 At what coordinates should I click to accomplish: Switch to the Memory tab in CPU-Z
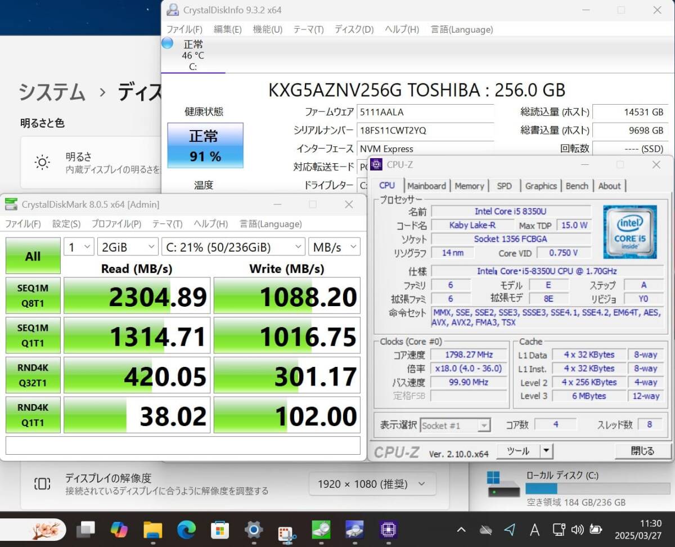coord(470,186)
